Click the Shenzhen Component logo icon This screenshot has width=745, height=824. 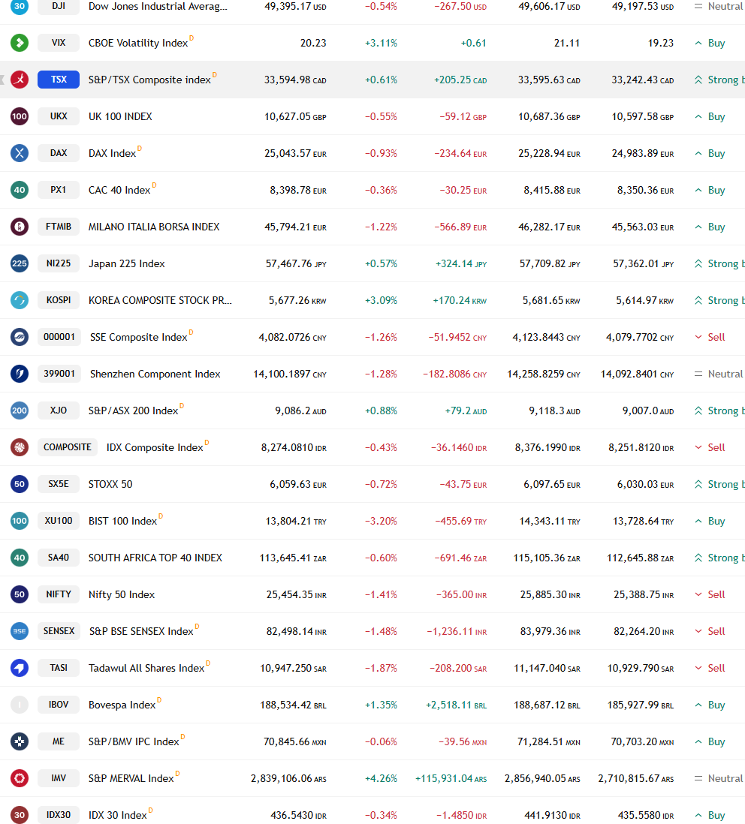pos(20,374)
